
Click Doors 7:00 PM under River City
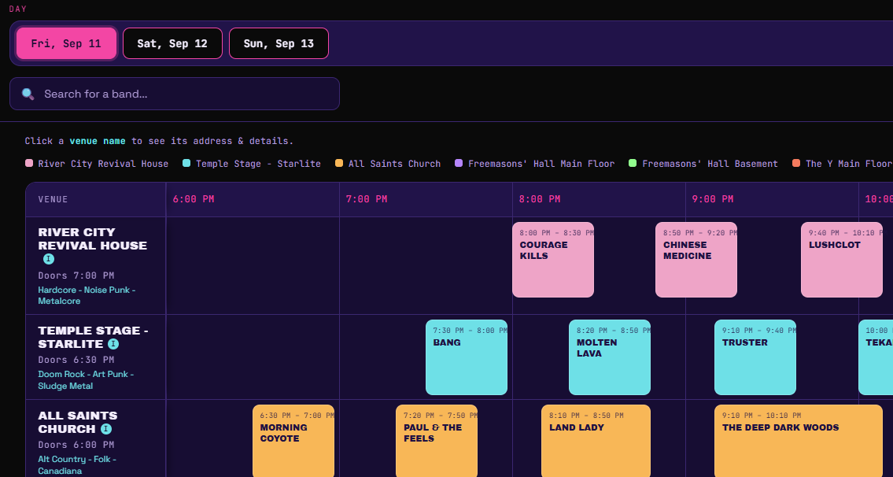coord(76,275)
